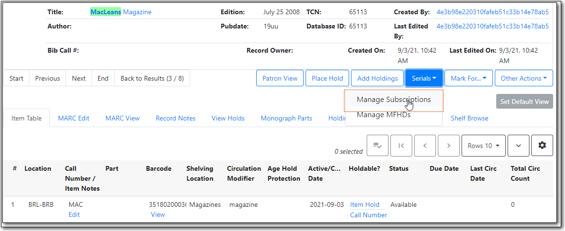Open the Record Notes tab
Screen dimensions: 565x231
click(x=176, y=118)
